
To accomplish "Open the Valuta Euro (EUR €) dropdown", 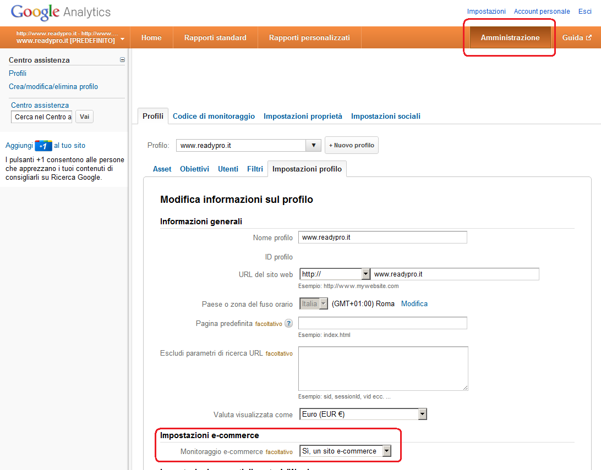I will 363,414.
